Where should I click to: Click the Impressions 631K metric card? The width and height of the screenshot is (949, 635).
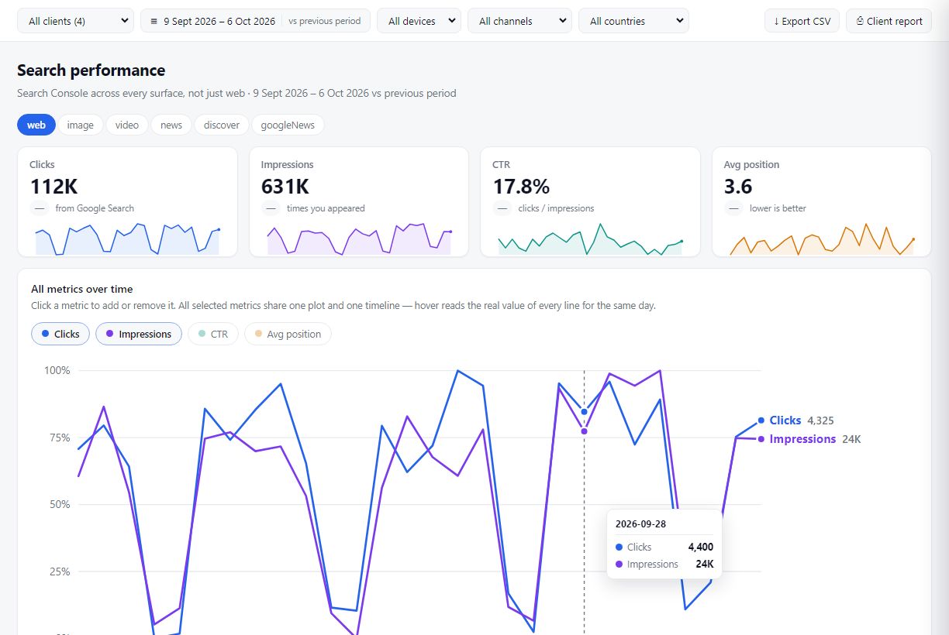(x=359, y=201)
